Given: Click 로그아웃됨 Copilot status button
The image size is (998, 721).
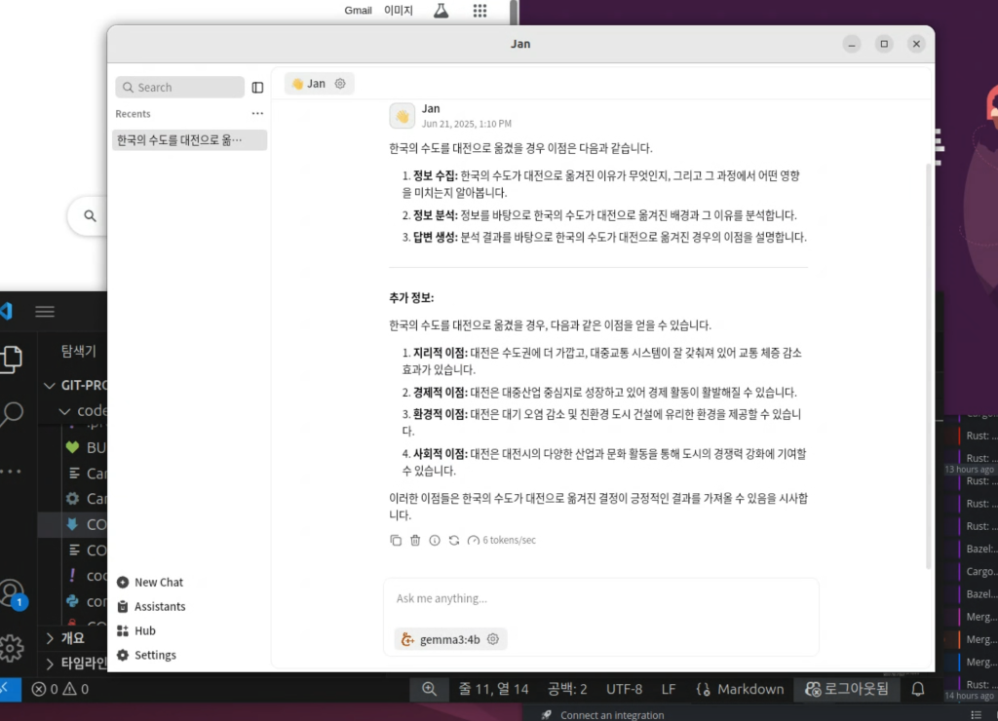Looking at the screenshot, I should [847, 689].
